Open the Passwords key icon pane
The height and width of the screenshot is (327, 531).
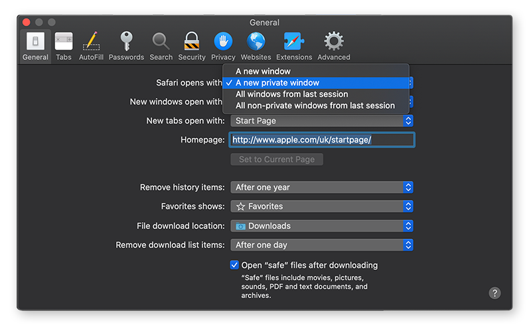tap(126, 46)
